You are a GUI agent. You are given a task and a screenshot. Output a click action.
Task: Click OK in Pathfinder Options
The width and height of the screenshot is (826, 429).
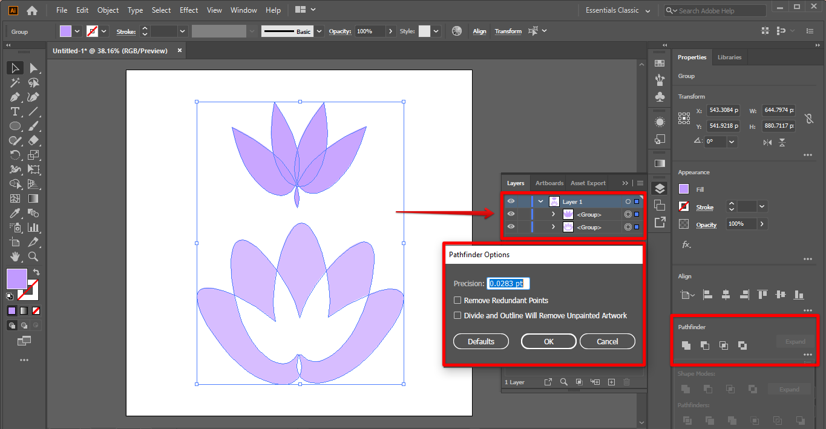coord(548,341)
